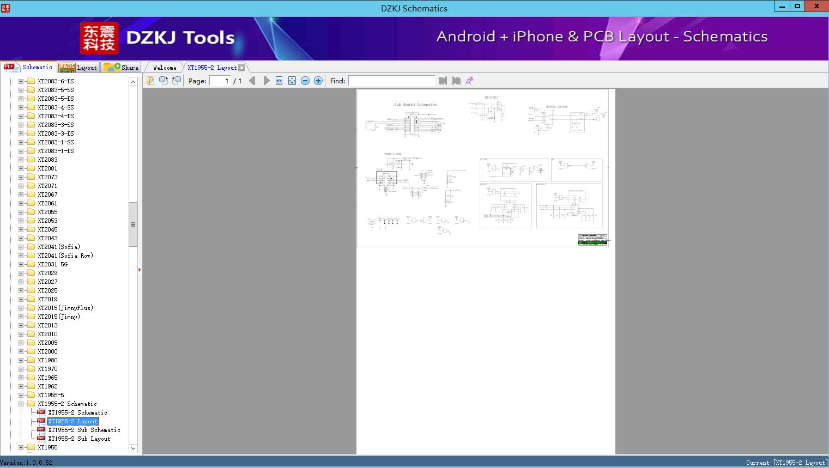
Task: Click the text highlight search icon
Action: coord(469,80)
